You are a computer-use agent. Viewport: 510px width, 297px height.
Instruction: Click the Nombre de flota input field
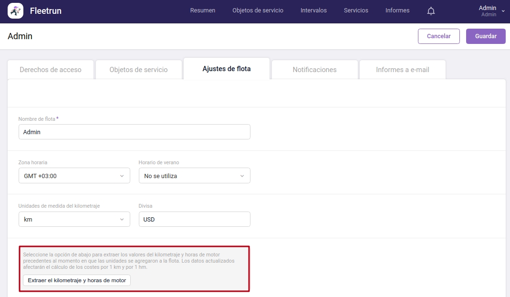point(134,132)
